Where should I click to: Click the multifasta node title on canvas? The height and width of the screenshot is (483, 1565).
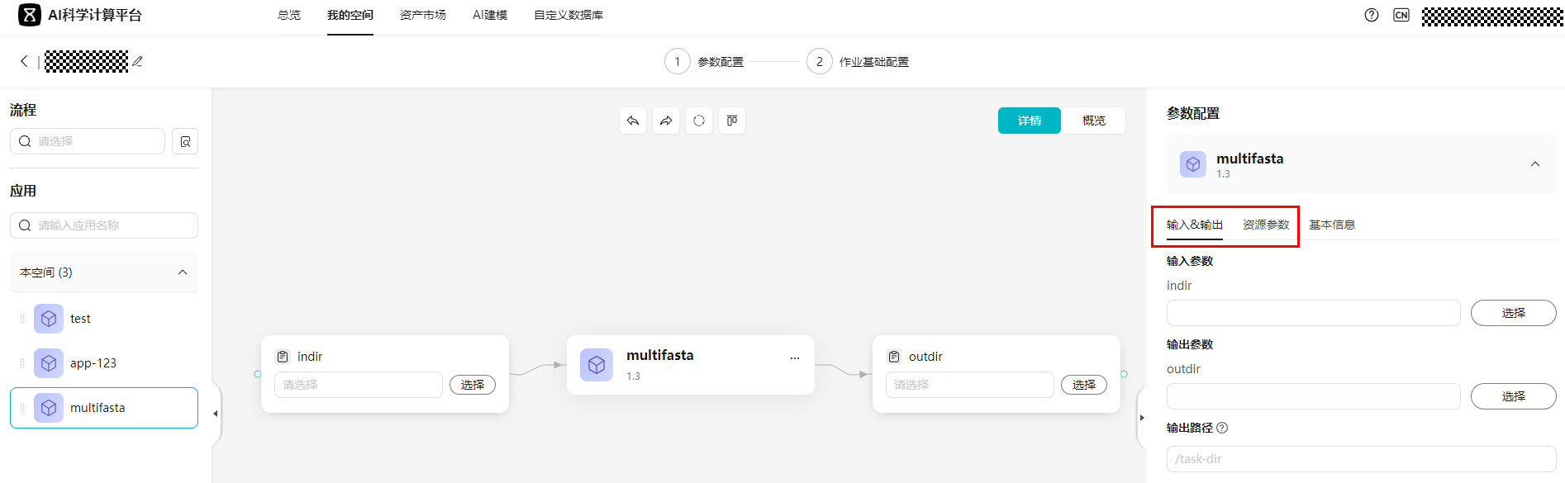(660, 355)
